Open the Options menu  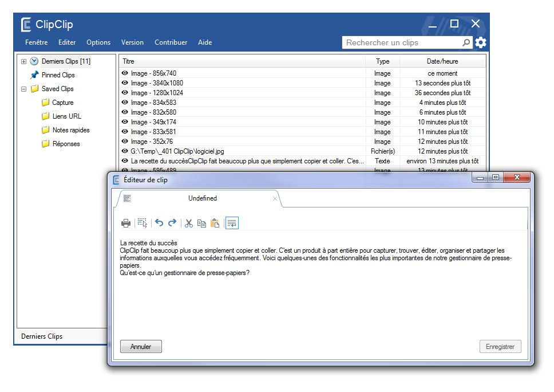[98, 42]
